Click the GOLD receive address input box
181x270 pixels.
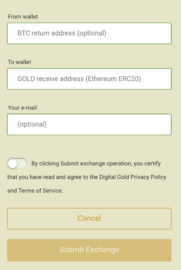(89, 79)
